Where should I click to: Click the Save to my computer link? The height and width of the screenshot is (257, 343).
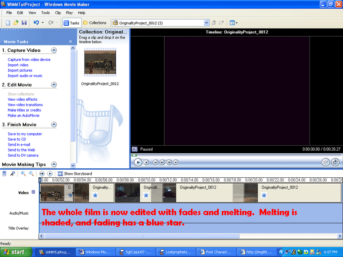coord(25,134)
